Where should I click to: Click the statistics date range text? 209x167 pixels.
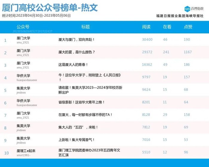[x=36, y=16]
